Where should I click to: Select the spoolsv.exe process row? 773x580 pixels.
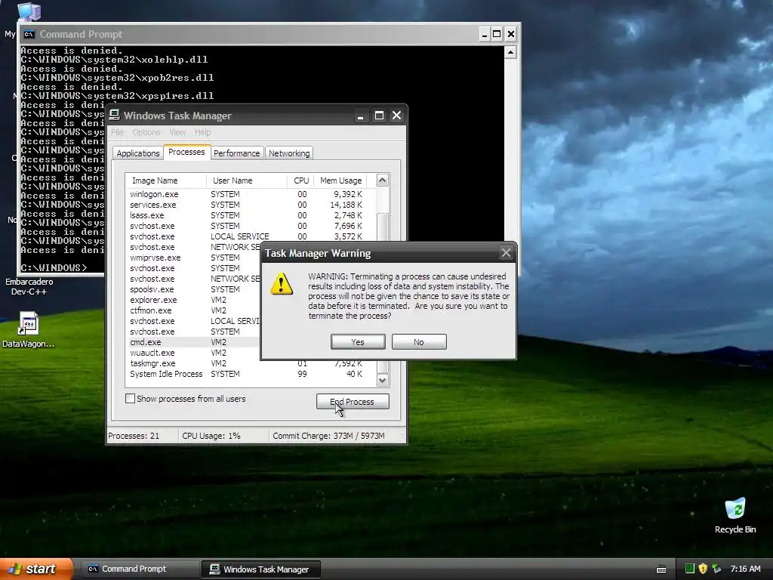pos(193,289)
